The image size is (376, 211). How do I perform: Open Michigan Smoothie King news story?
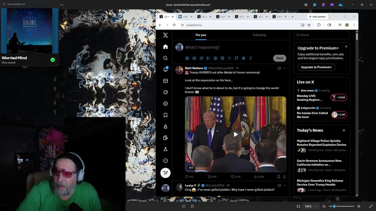[x=322, y=185]
